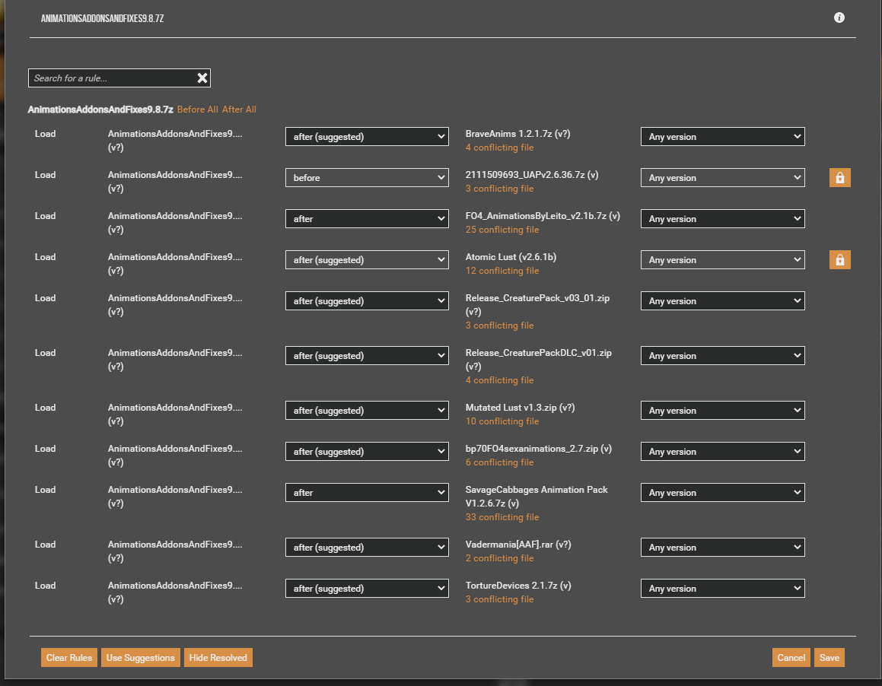The height and width of the screenshot is (686, 882).
Task: Clear the rule search with X icon
Action: pos(202,78)
